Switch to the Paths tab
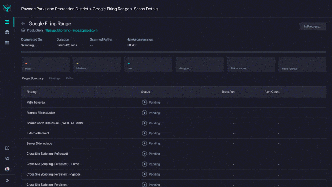Image resolution: width=332 pixels, height=187 pixels. [70, 78]
